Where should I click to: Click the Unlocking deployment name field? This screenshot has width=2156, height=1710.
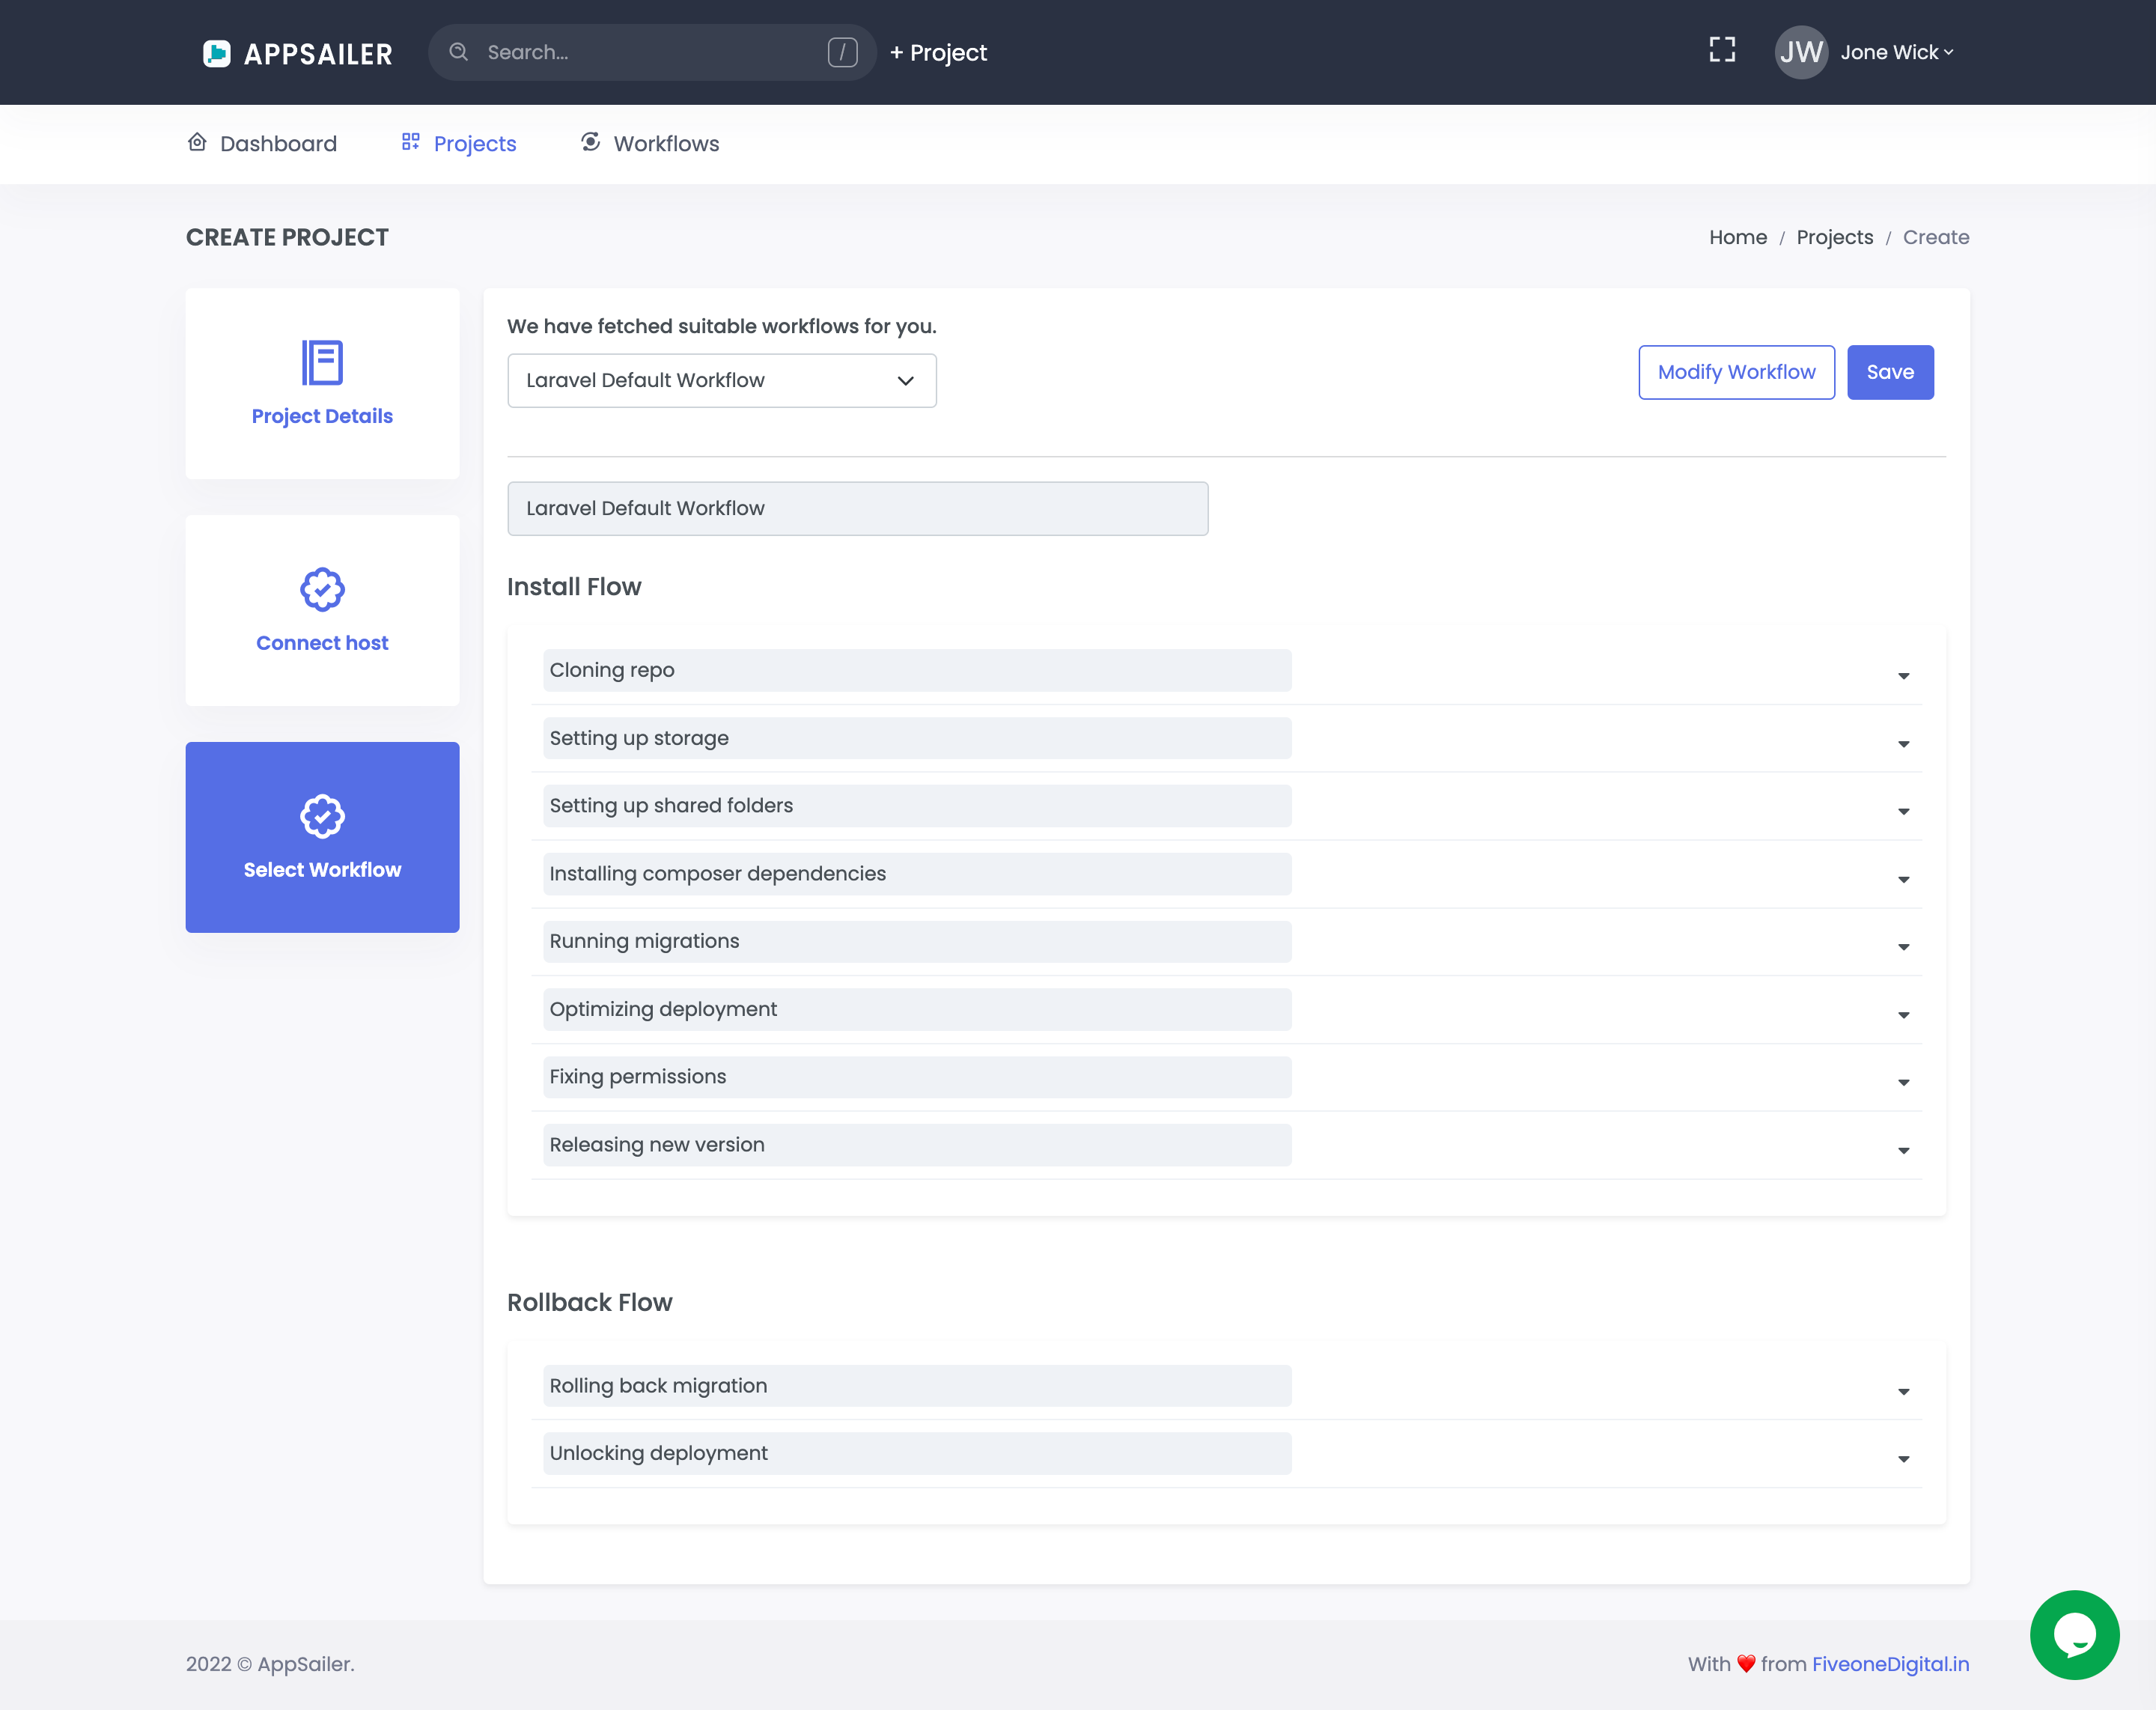[x=917, y=1453]
